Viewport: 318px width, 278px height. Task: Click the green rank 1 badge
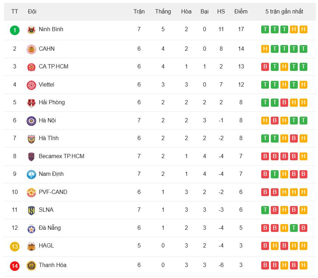pos(15,30)
